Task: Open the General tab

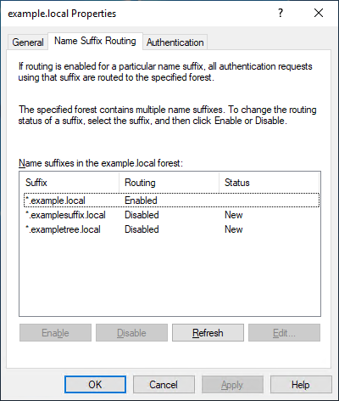Action: (28, 42)
